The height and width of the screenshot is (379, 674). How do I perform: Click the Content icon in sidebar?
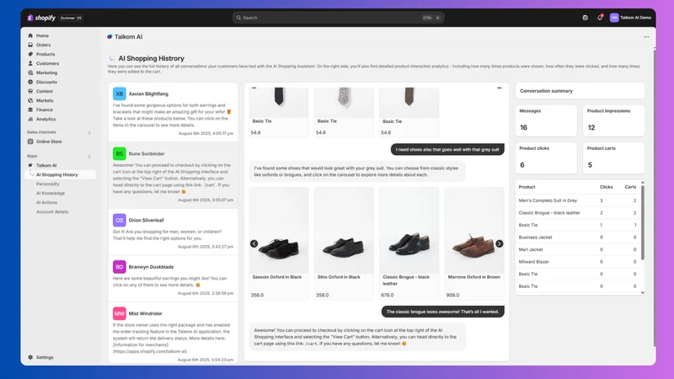point(30,91)
